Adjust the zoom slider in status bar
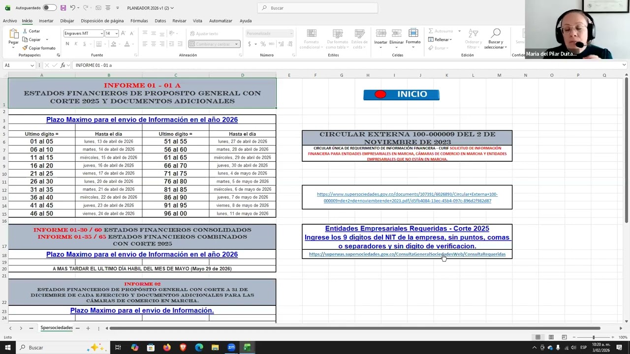Viewport: 630px width, 354px height. (593, 337)
